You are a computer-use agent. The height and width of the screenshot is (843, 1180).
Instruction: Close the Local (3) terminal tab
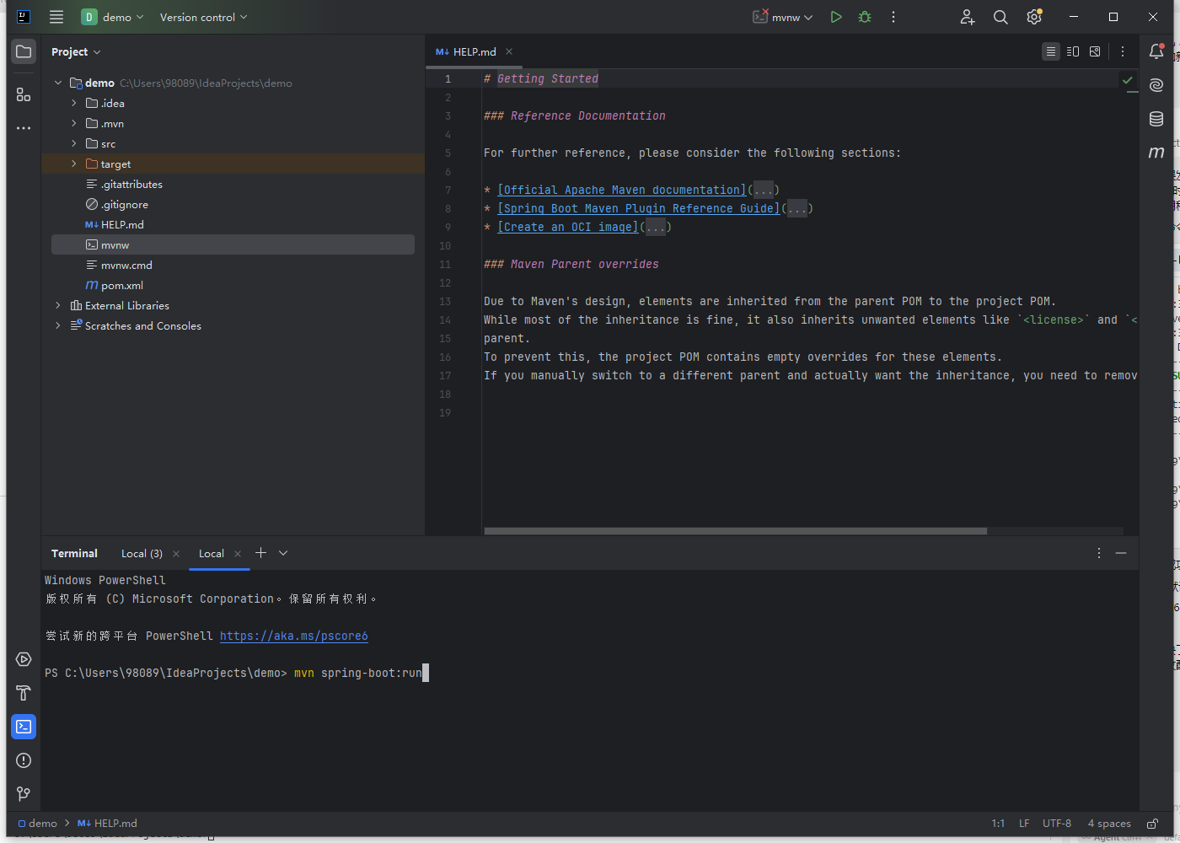(176, 554)
